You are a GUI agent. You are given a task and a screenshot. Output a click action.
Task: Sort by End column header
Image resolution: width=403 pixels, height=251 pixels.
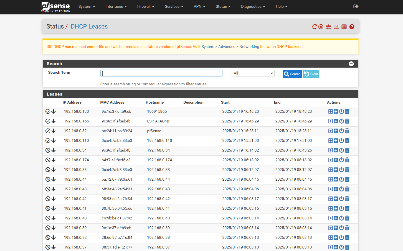(277, 102)
